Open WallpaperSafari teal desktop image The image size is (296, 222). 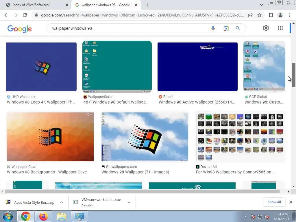tap(117, 67)
